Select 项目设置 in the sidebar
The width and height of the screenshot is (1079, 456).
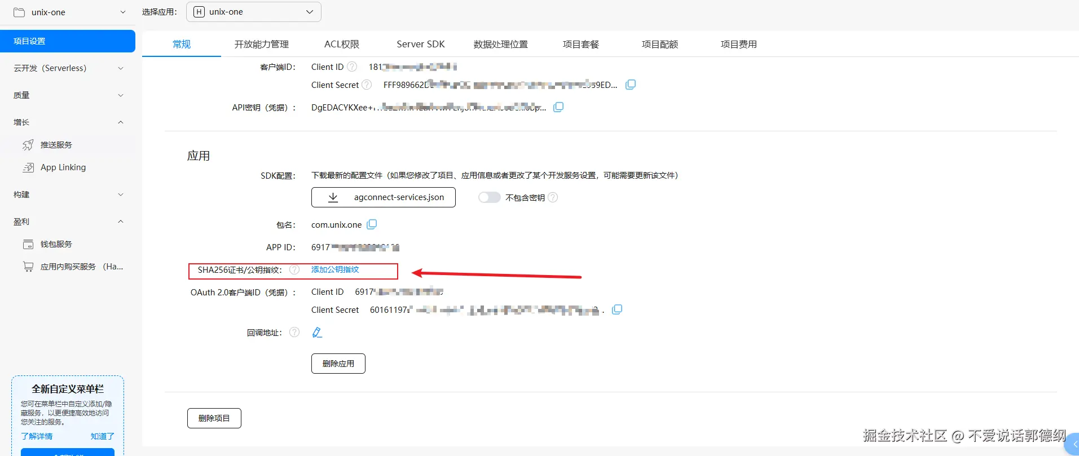[x=68, y=41]
